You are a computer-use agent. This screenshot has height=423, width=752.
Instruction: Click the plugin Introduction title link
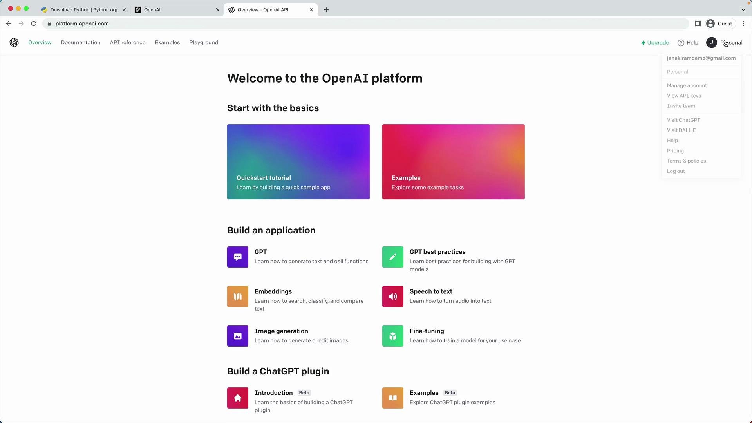point(273,393)
